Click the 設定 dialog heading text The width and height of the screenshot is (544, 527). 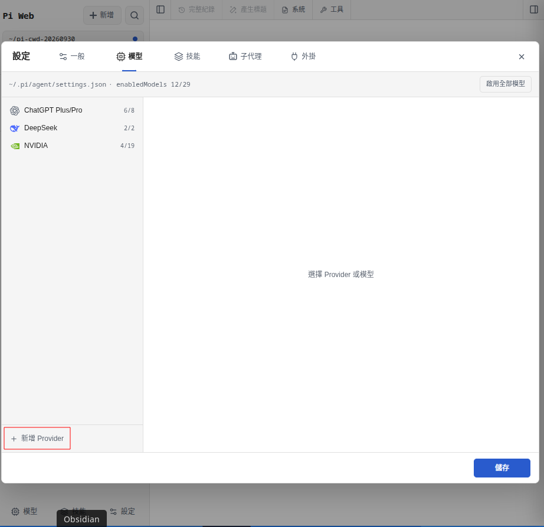click(x=21, y=56)
